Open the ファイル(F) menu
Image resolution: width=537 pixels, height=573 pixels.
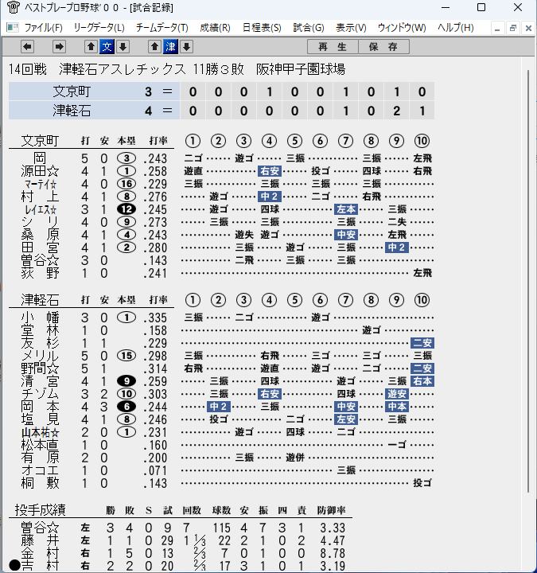tap(43, 28)
